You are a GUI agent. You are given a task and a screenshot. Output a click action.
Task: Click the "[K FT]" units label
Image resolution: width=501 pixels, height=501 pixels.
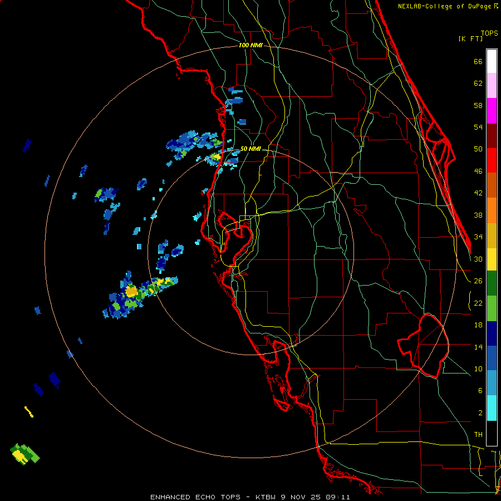tap(470, 38)
